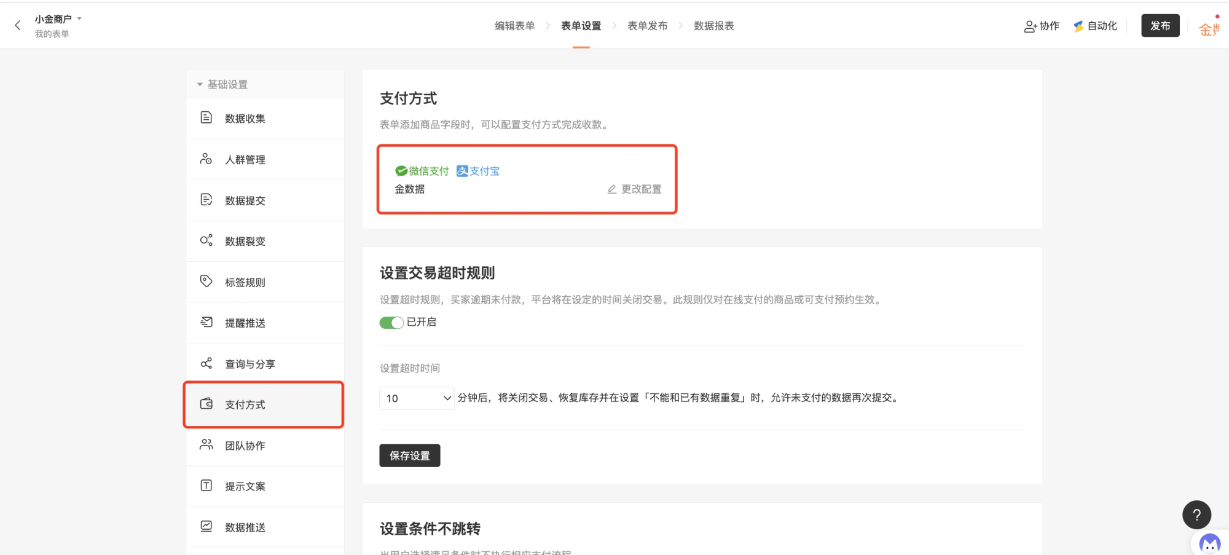Open the help question mark button

pos(1196,515)
